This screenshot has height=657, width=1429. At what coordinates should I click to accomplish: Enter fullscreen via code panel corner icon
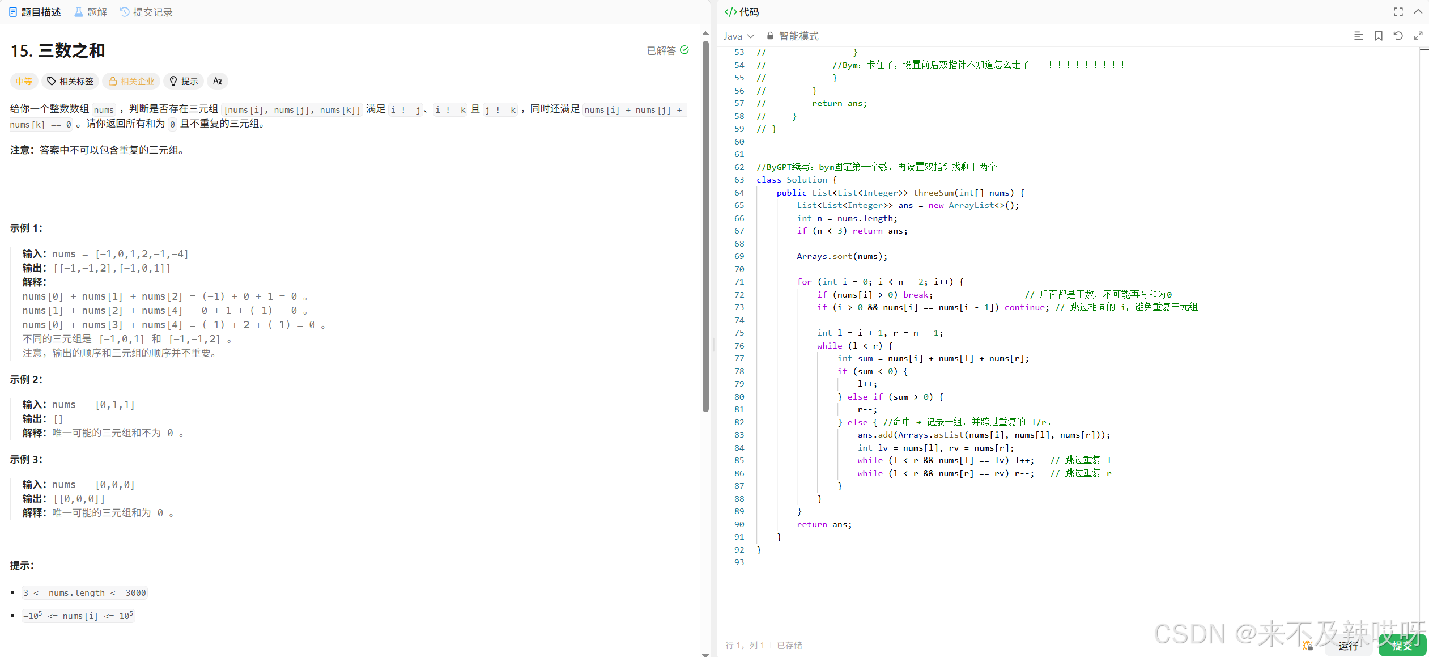1398,12
